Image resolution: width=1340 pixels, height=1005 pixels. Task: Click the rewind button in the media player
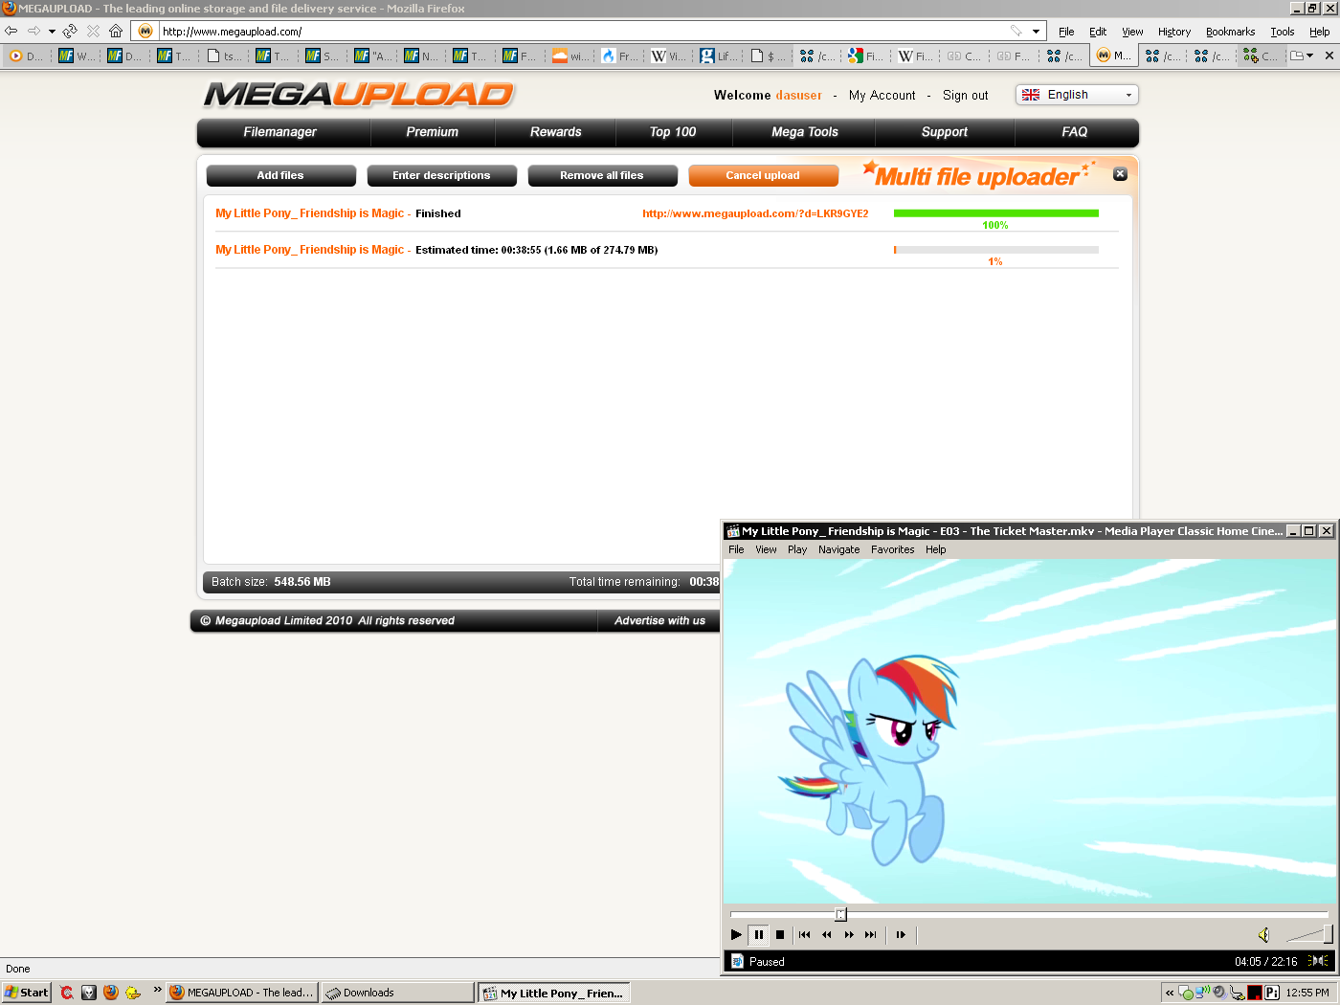[x=826, y=935]
